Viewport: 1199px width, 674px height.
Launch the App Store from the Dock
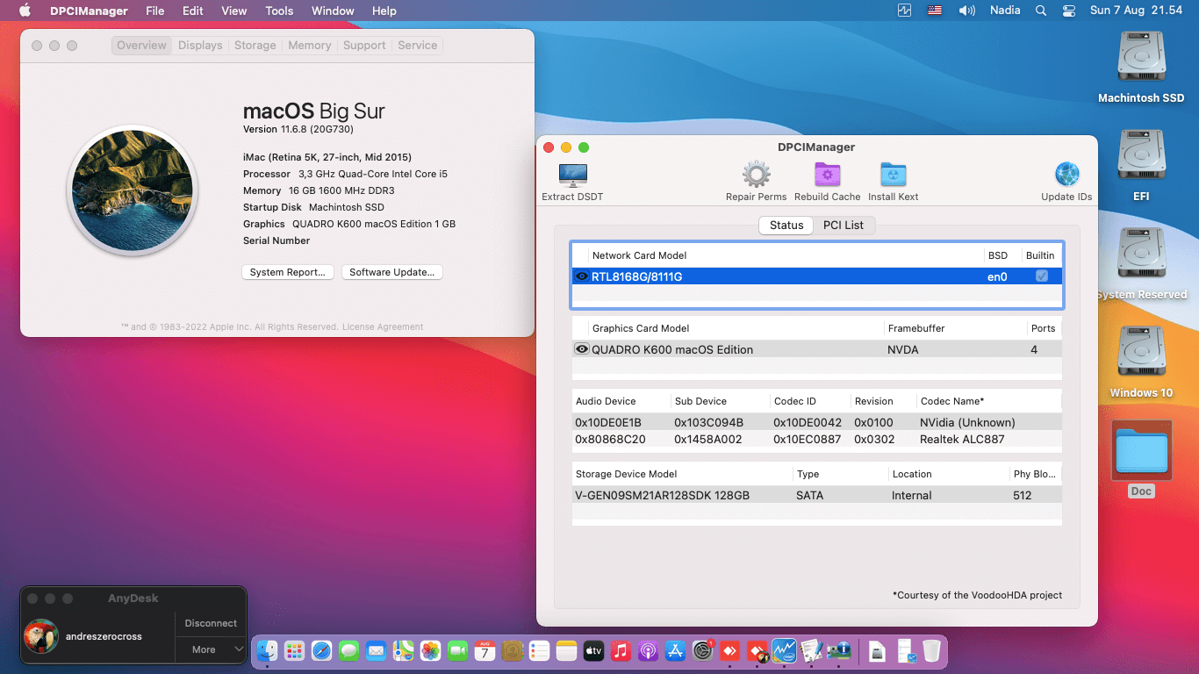tap(674, 651)
